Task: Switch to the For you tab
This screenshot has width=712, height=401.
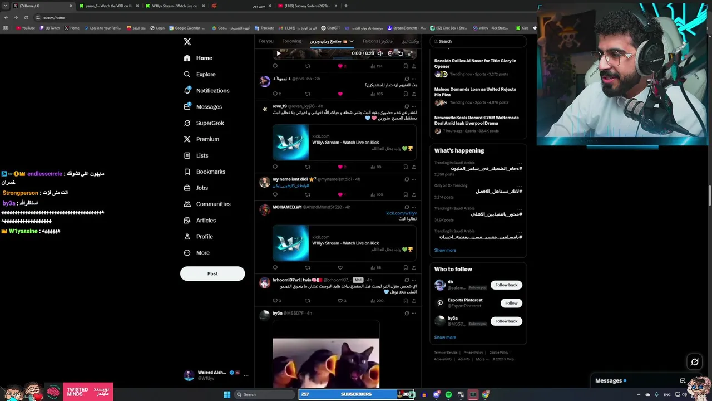Action: (x=266, y=41)
